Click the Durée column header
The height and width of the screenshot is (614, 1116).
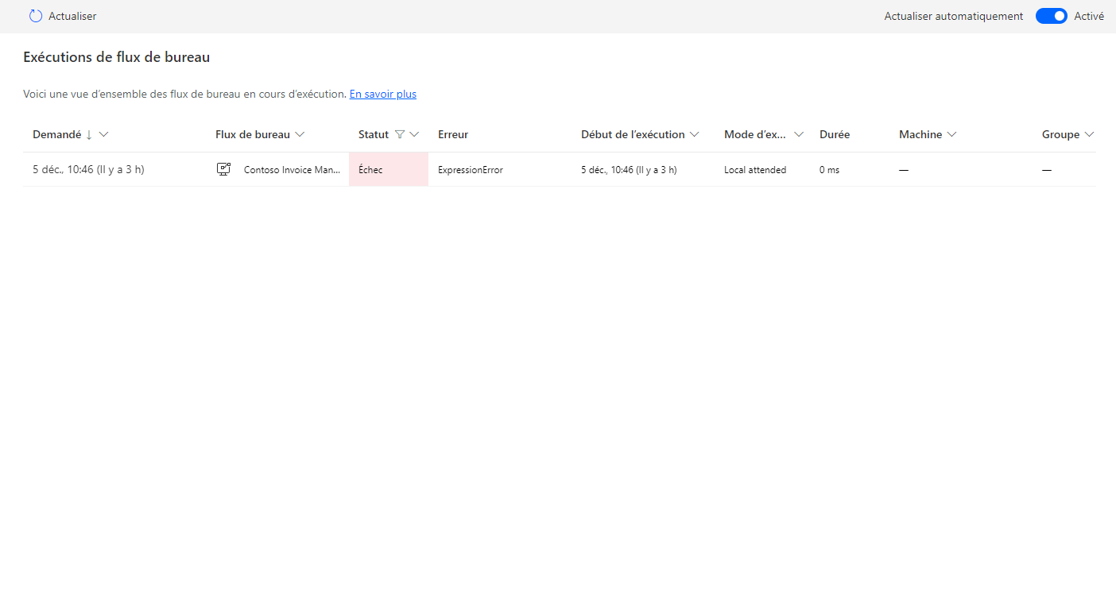coord(835,134)
